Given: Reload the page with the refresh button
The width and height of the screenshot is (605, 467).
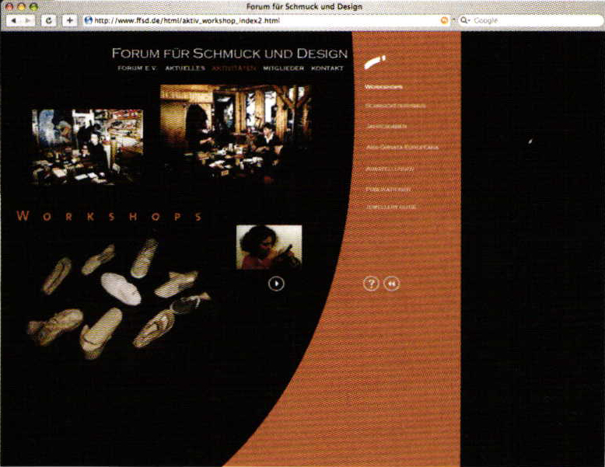Looking at the screenshot, I should (x=49, y=20).
